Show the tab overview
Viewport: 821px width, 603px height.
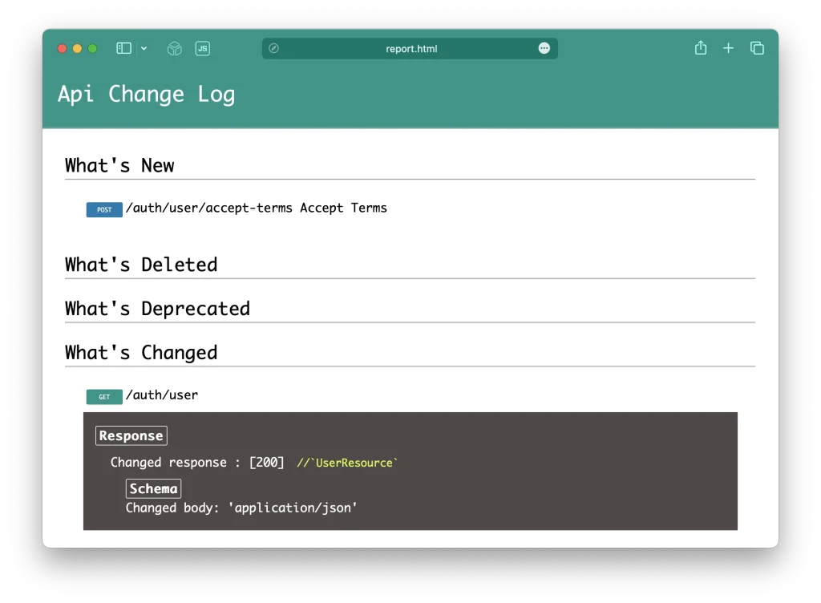click(x=757, y=47)
